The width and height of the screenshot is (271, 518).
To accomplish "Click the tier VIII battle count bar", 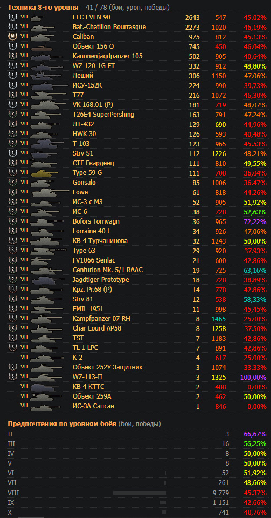I will coord(140,493).
